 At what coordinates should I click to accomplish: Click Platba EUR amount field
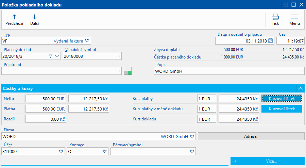point(46,109)
